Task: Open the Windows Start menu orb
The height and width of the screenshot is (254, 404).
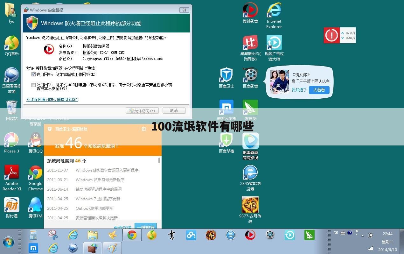Action: click(9, 242)
